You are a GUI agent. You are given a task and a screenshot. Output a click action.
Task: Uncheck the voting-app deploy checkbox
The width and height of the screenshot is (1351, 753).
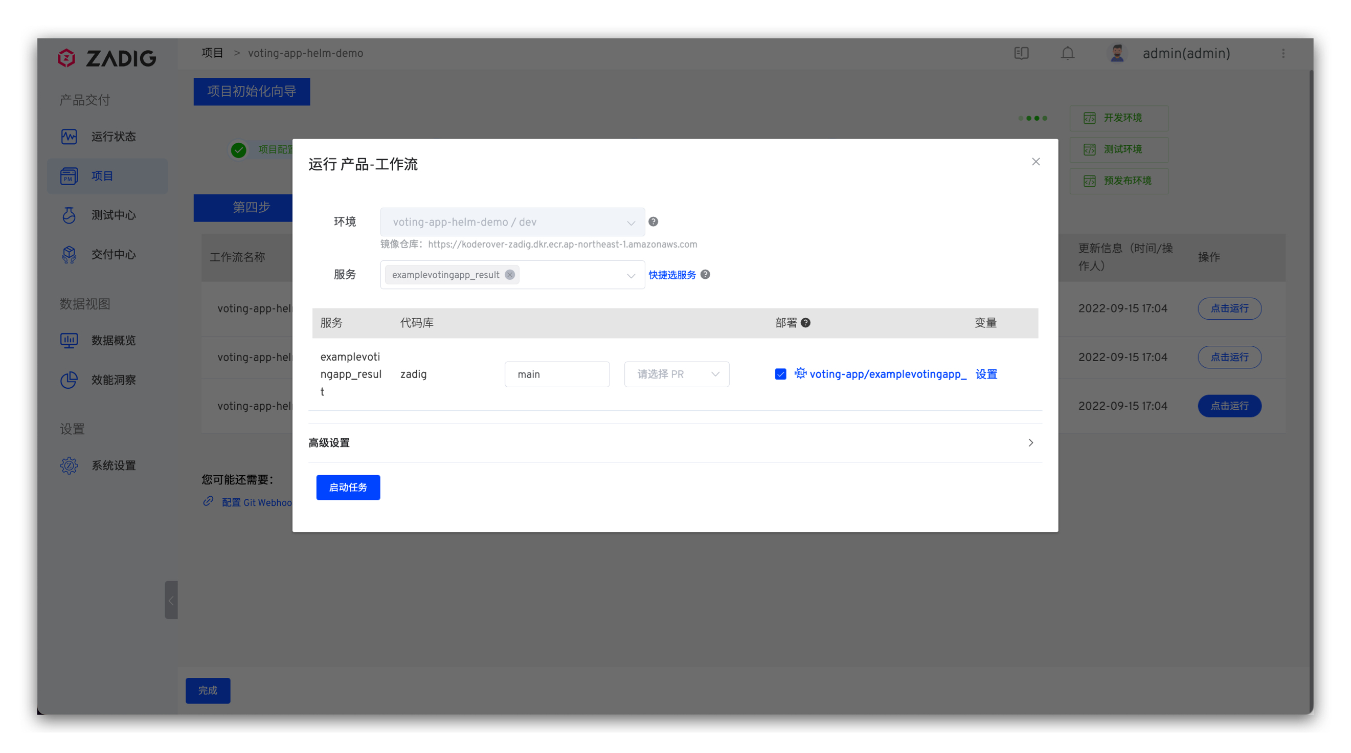point(780,374)
